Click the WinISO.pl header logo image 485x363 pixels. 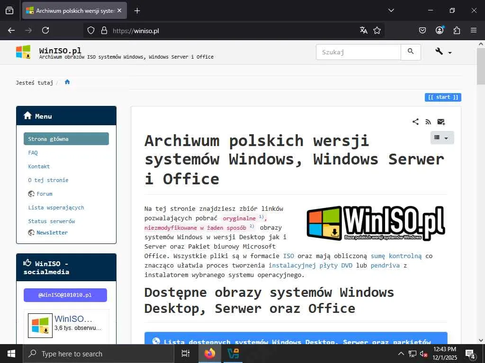tap(23, 52)
